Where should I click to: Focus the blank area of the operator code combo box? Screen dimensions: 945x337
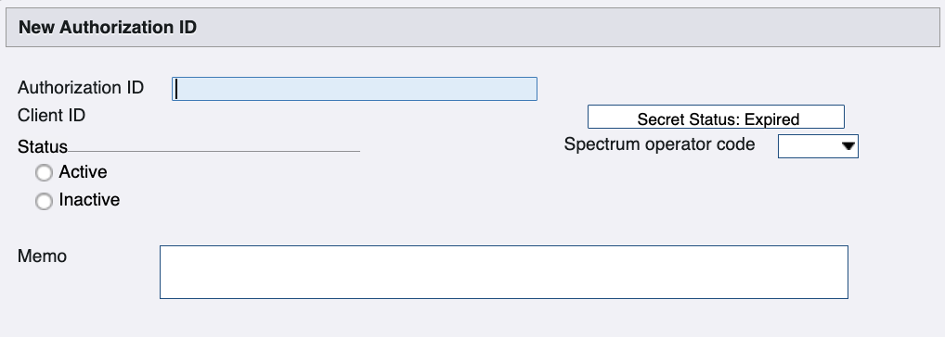[x=809, y=146]
